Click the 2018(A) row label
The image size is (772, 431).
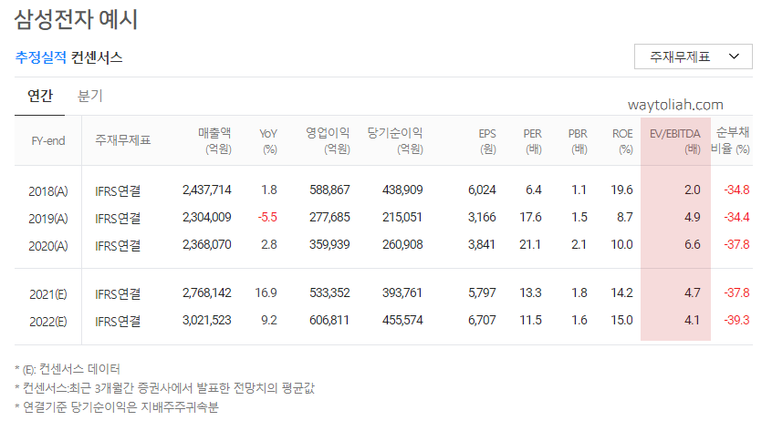pos(48,191)
